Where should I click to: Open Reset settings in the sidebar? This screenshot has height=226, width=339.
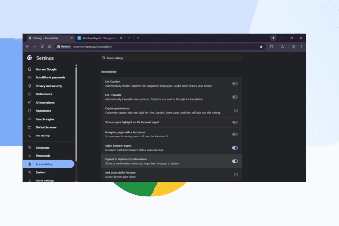click(x=48, y=181)
